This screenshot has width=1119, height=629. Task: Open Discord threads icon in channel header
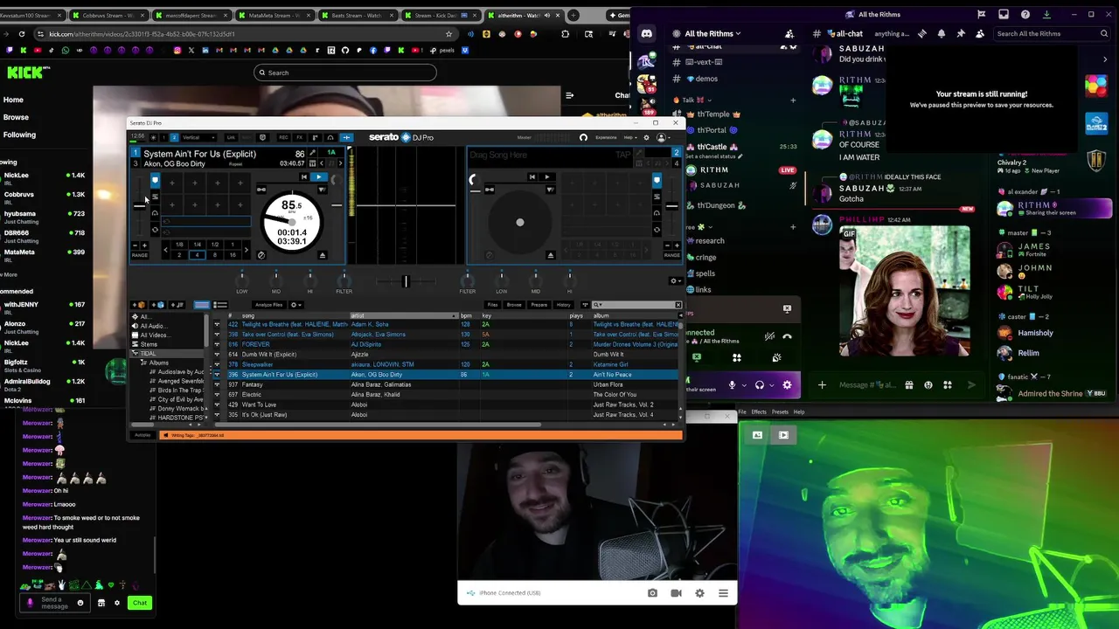click(921, 34)
